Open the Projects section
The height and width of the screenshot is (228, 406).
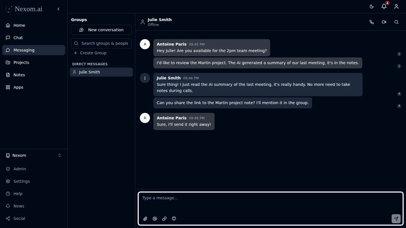[21, 62]
